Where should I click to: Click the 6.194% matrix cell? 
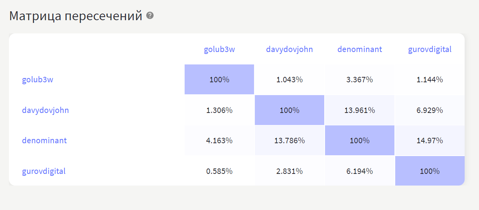click(x=360, y=171)
